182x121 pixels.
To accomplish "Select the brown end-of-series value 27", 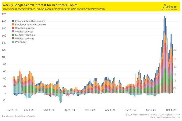I will (175, 88).
